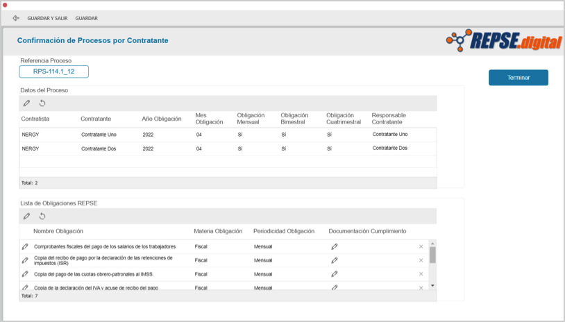565x322 pixels.
Task: Click the Mes Obligación column header
Action: [x=209, y=119]
